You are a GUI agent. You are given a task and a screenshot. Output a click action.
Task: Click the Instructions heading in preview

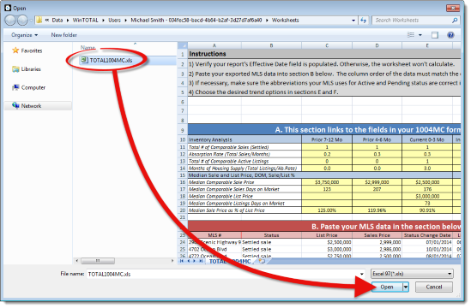click(x=208, y=54)
